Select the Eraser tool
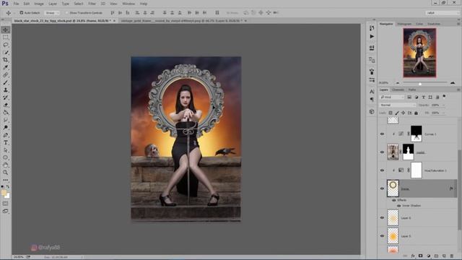The height and width of the screenshot is (260, 462). [x=6, y=105]
